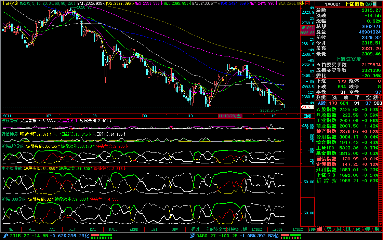The height and width of the screenshot is (240, 383).
Task: Select the 分时资金博 tab
Action: (x=216, y=229)
